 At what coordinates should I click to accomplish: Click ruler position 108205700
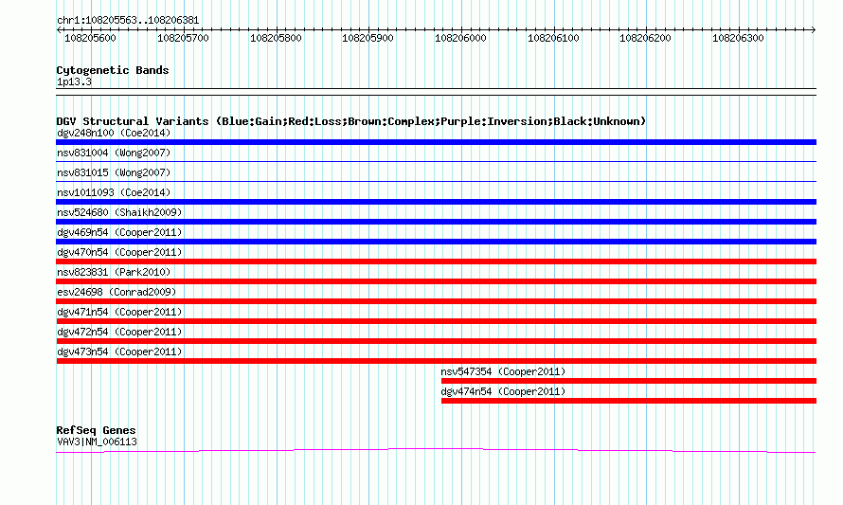(183, 38)
